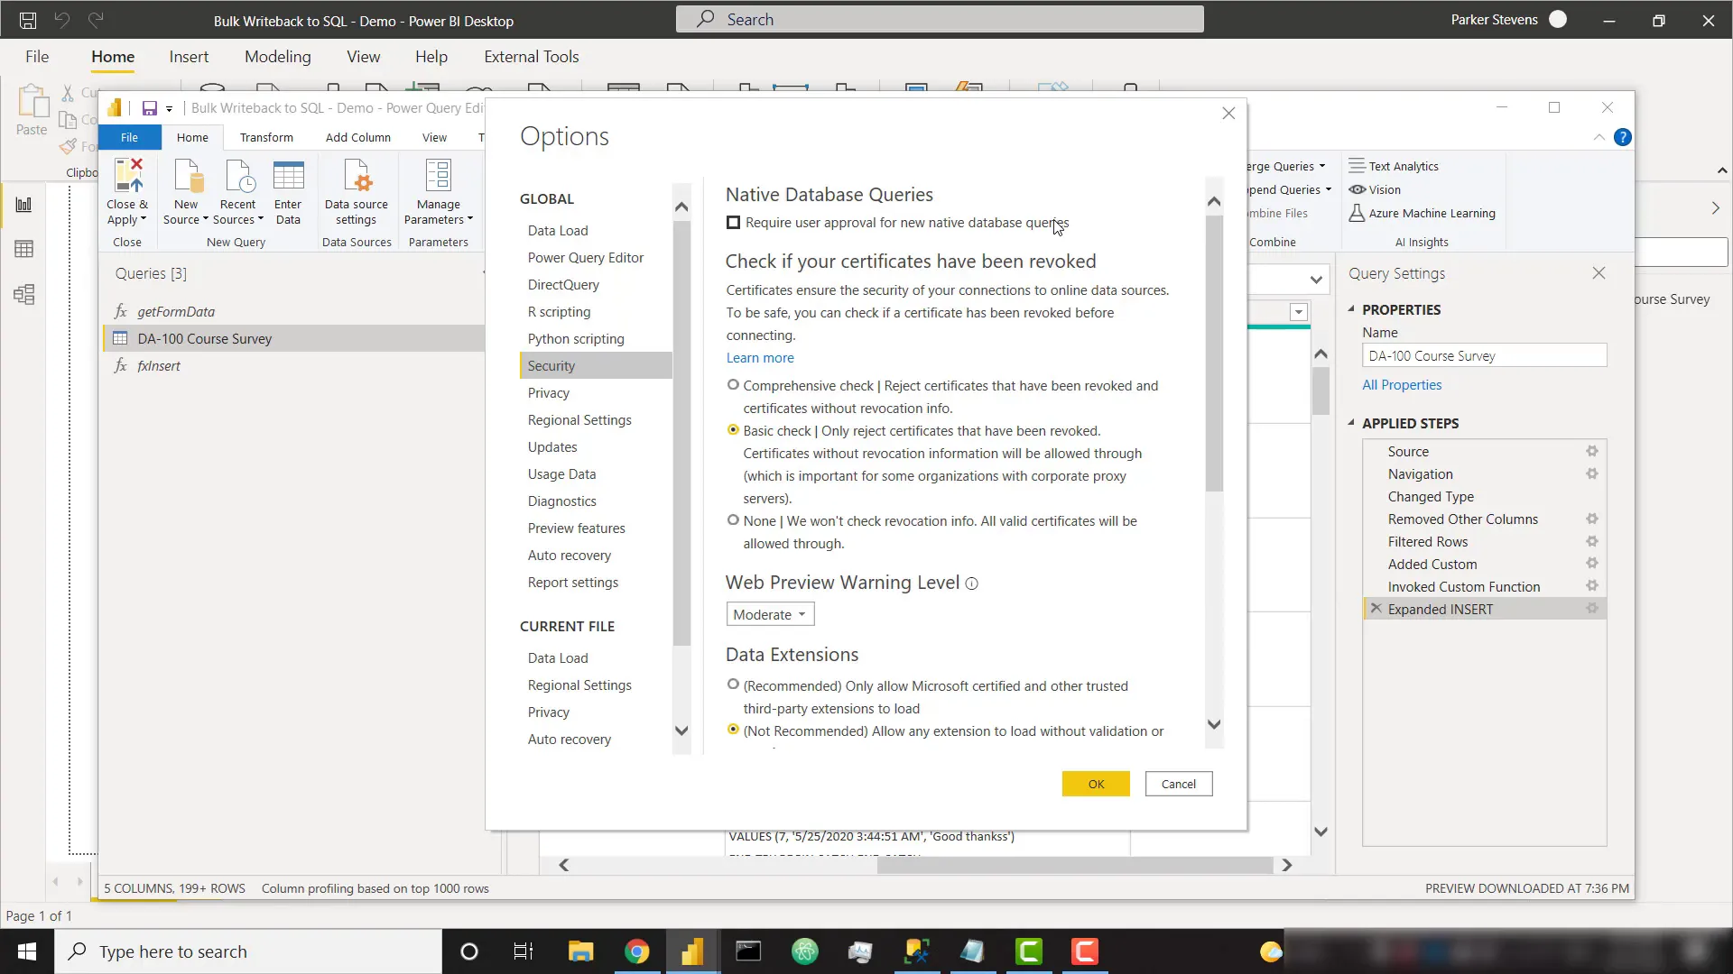Click the save icon in Power BI title bar

[28, 20]
